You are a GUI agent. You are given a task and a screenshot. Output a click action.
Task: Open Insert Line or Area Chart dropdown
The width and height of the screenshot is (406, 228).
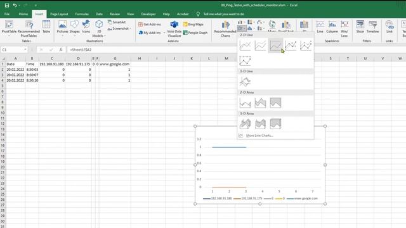(242, 28)
